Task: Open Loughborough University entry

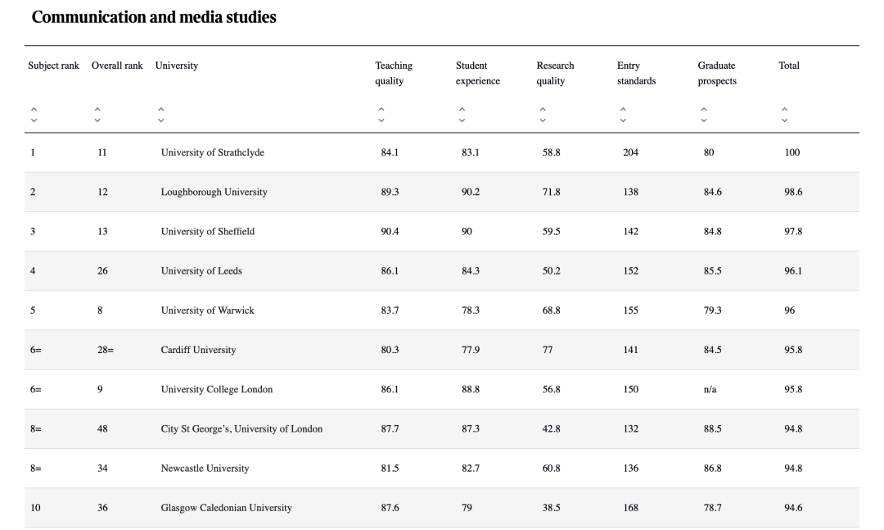Action: coord(214,192)
